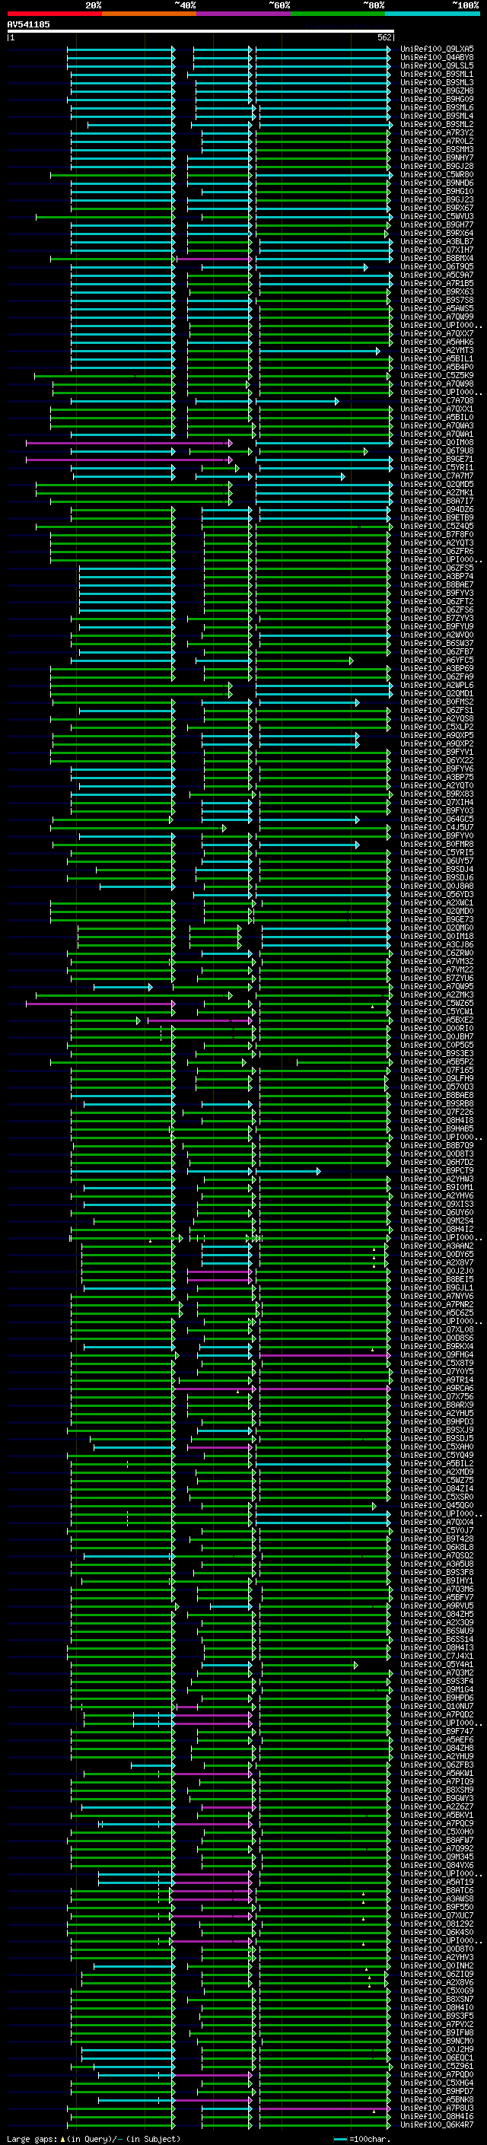Click the red 20% identity legend segment
The height and width of the screenshot is (2145, 487).
click(x=54, y=14)
